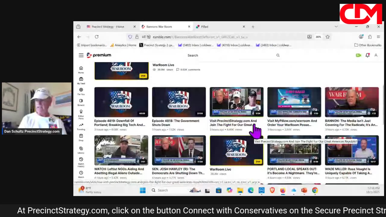386x217 pixels.
Task: Open Google Chrome from the taskbar
Action: [315, 190]
